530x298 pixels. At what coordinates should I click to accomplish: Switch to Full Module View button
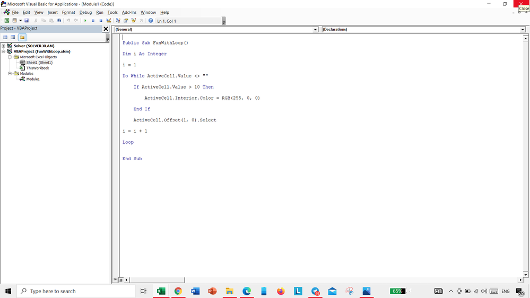coord(121,280)
